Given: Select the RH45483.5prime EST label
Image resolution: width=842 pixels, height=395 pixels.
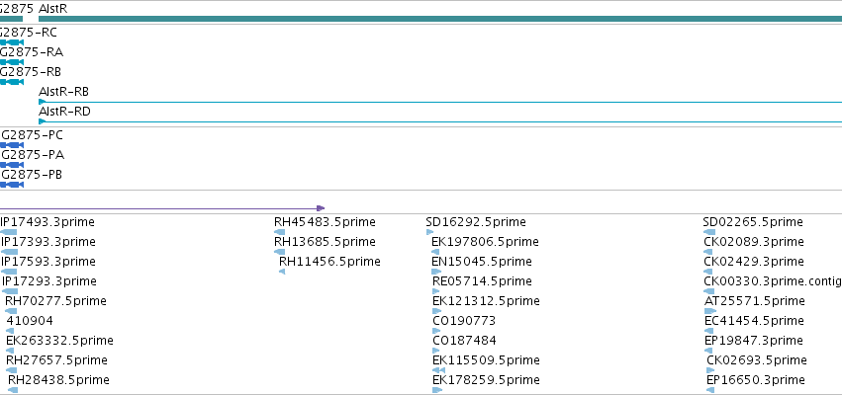Looking at the screenshot, I should [325, 222].
